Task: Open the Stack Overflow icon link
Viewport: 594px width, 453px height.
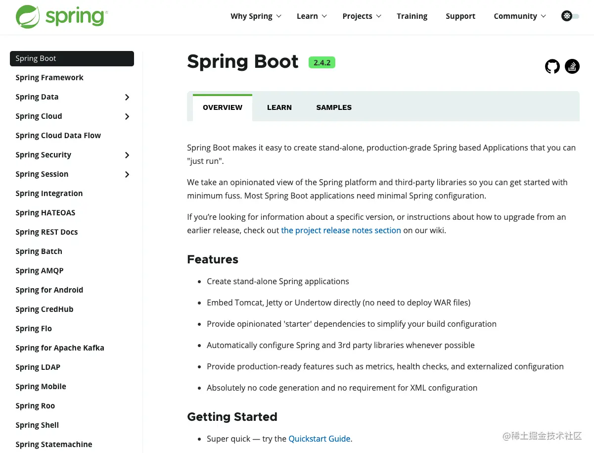Action: [572, 66]
